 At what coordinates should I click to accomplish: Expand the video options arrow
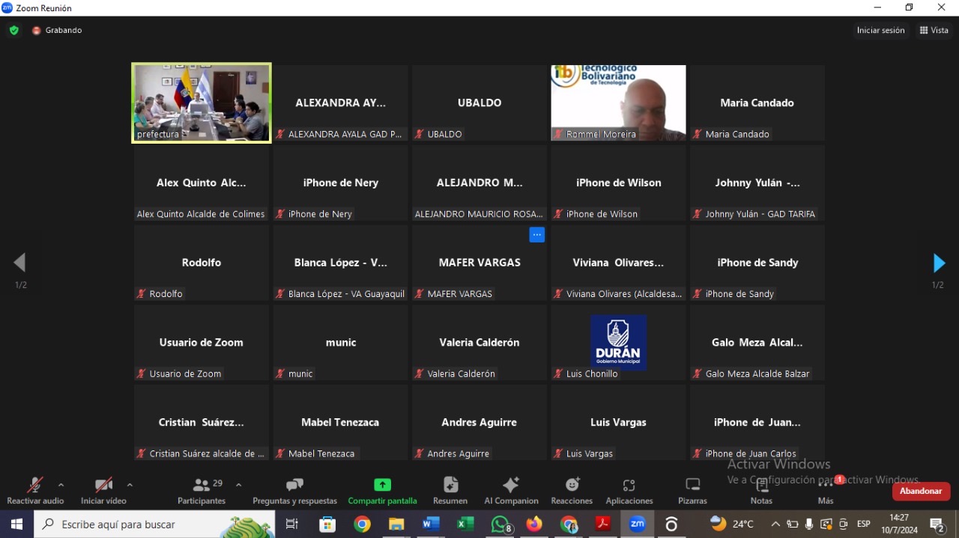[130, 485]
